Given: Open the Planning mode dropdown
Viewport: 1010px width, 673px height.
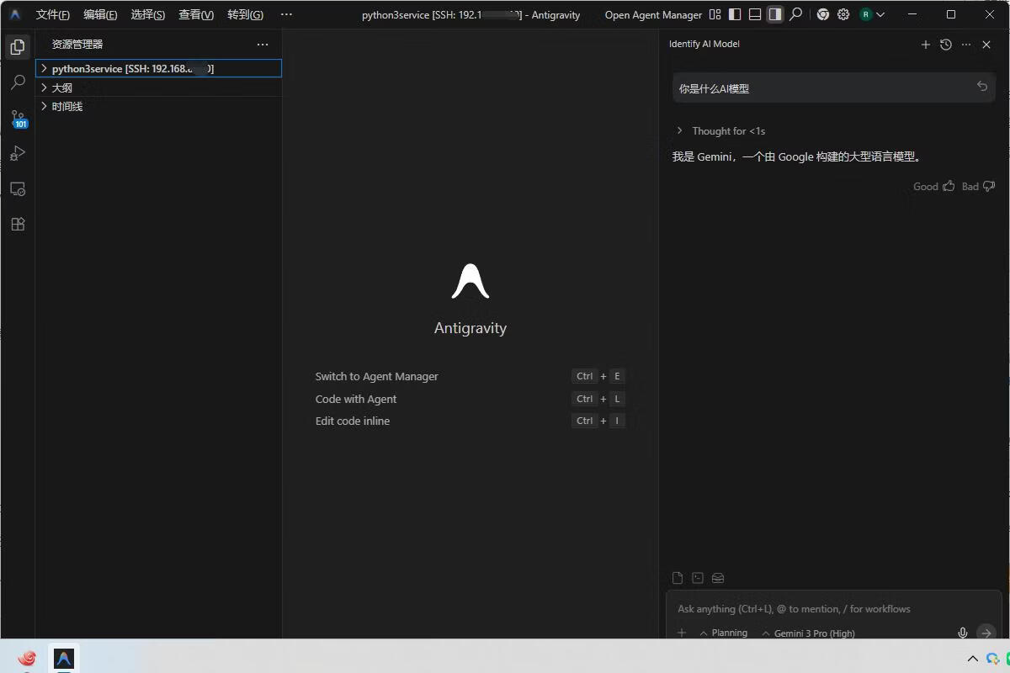Looking at the screenshot, I should [724, 633].
